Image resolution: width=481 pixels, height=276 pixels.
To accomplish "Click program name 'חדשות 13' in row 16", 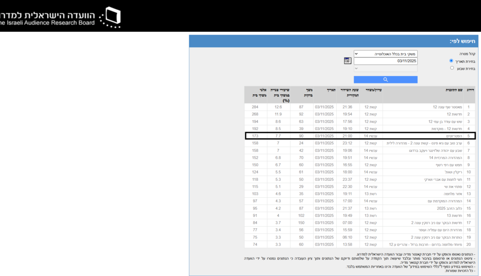I will coord(454,216).
